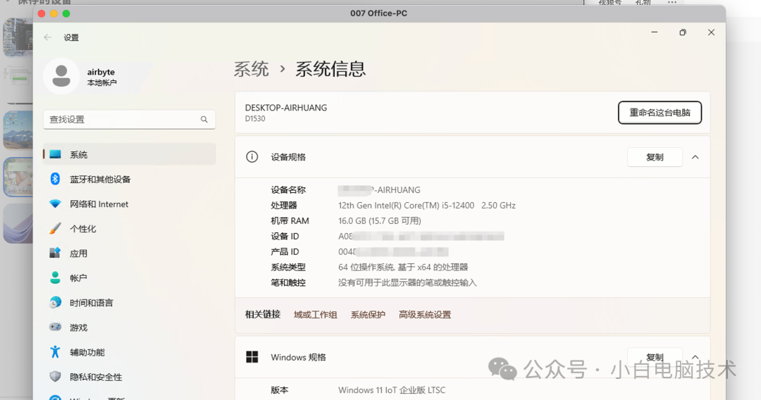Click the network Wi-Fi icon in sidebar
The width and height of the screenshot is (761, 400).
point(56,204)
